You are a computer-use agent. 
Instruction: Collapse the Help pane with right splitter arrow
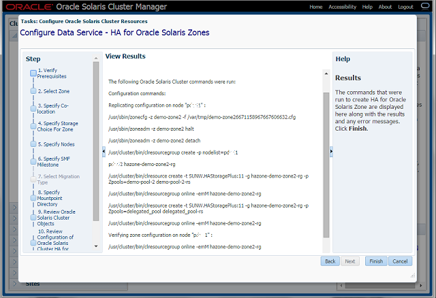pyautogui.click(x=331, y=152)
